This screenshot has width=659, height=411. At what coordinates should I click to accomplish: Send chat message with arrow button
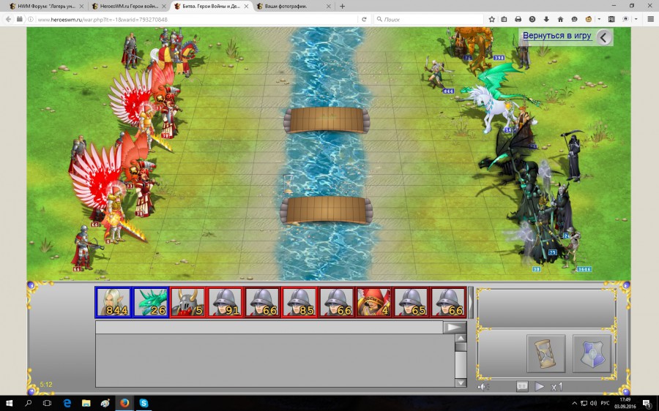click(x=455, y=328)
